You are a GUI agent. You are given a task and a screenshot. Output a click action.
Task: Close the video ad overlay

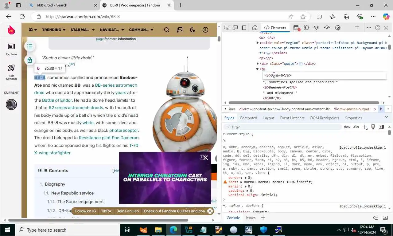pos(206,158)
